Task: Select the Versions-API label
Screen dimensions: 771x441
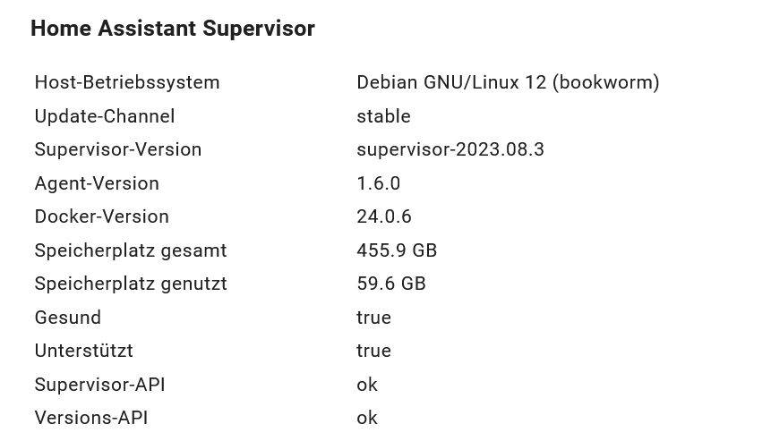Action: point(91,418)
